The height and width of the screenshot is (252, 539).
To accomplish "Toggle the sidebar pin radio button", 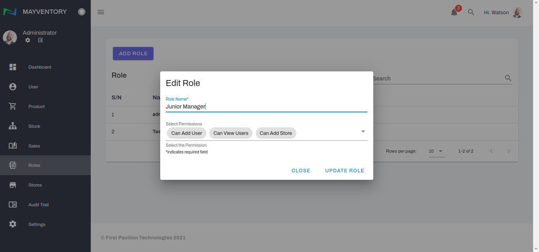I will [82, 12].
